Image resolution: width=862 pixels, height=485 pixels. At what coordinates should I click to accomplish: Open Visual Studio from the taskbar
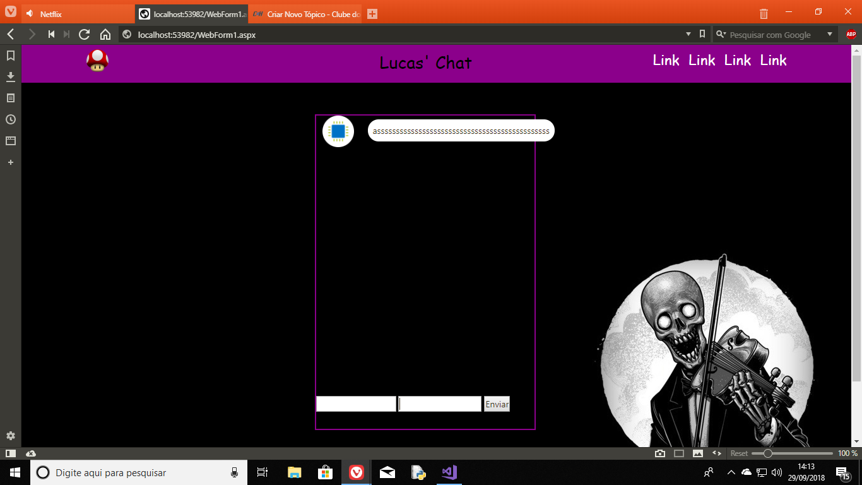(x=449, y=472)
